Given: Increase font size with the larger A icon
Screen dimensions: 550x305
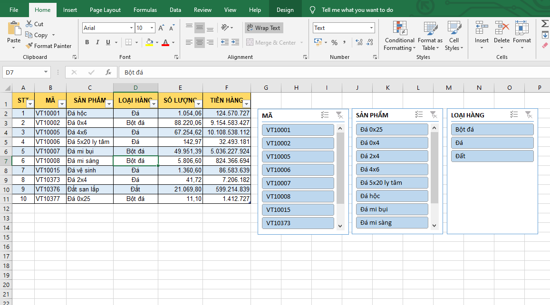Looking at the screenshot, I should 161,28.
